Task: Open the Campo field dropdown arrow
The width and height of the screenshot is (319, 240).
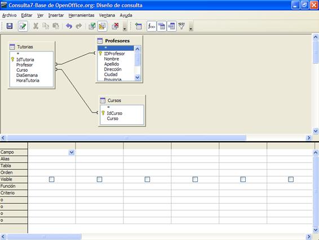Action: pyautogui.click(x=72, y=152)
